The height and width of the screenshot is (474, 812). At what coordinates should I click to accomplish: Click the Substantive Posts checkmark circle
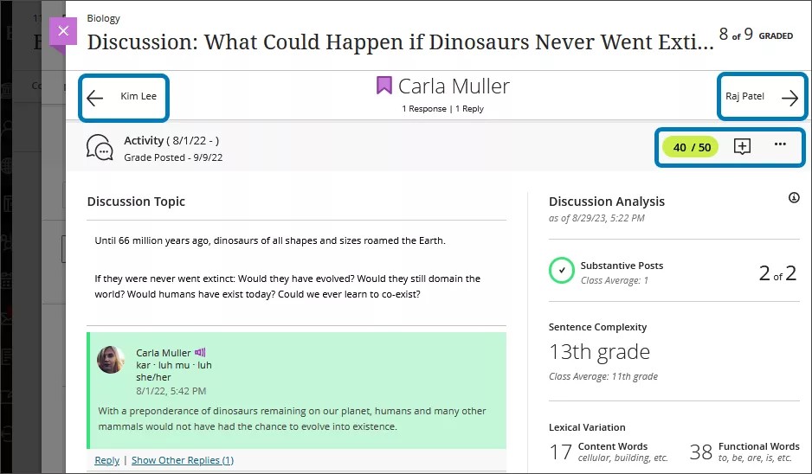pos(562,271)
